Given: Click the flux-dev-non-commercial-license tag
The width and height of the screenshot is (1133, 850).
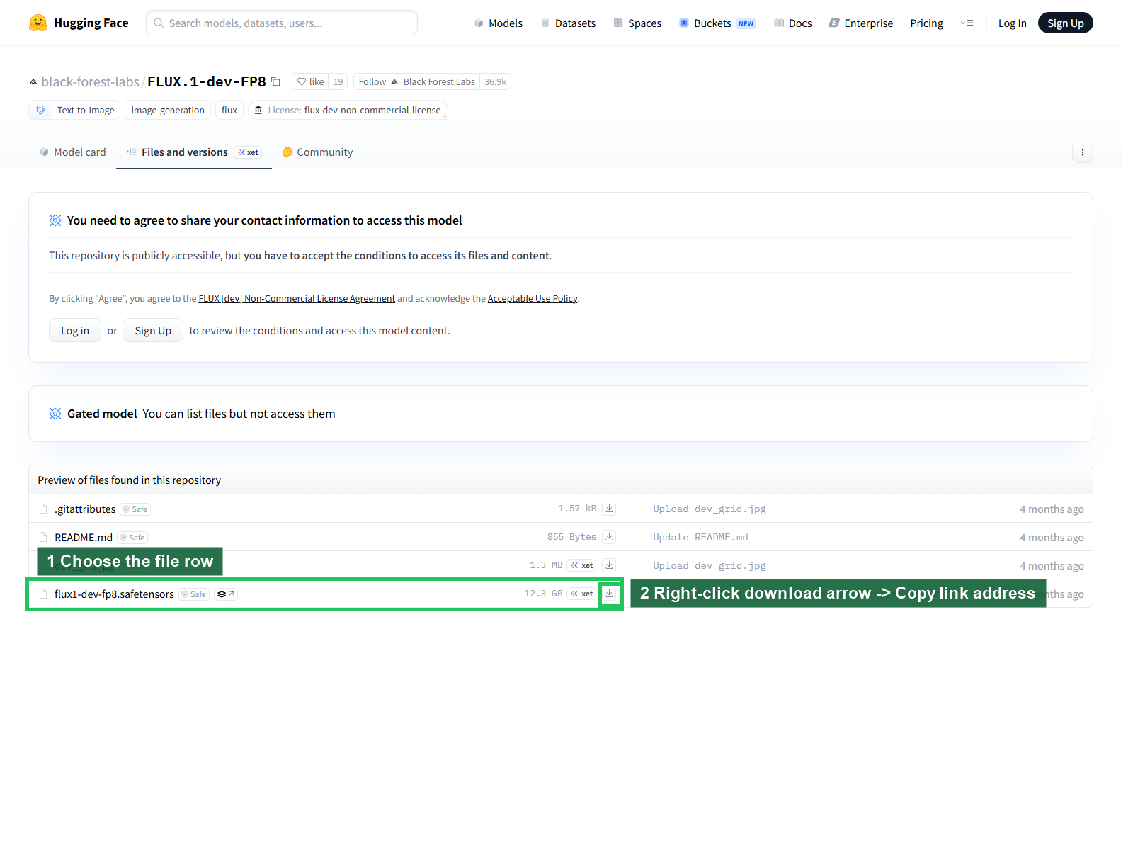Looking at the screenshot, I should tap(348, 110).
